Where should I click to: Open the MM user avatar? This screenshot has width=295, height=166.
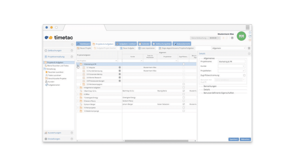241,36
